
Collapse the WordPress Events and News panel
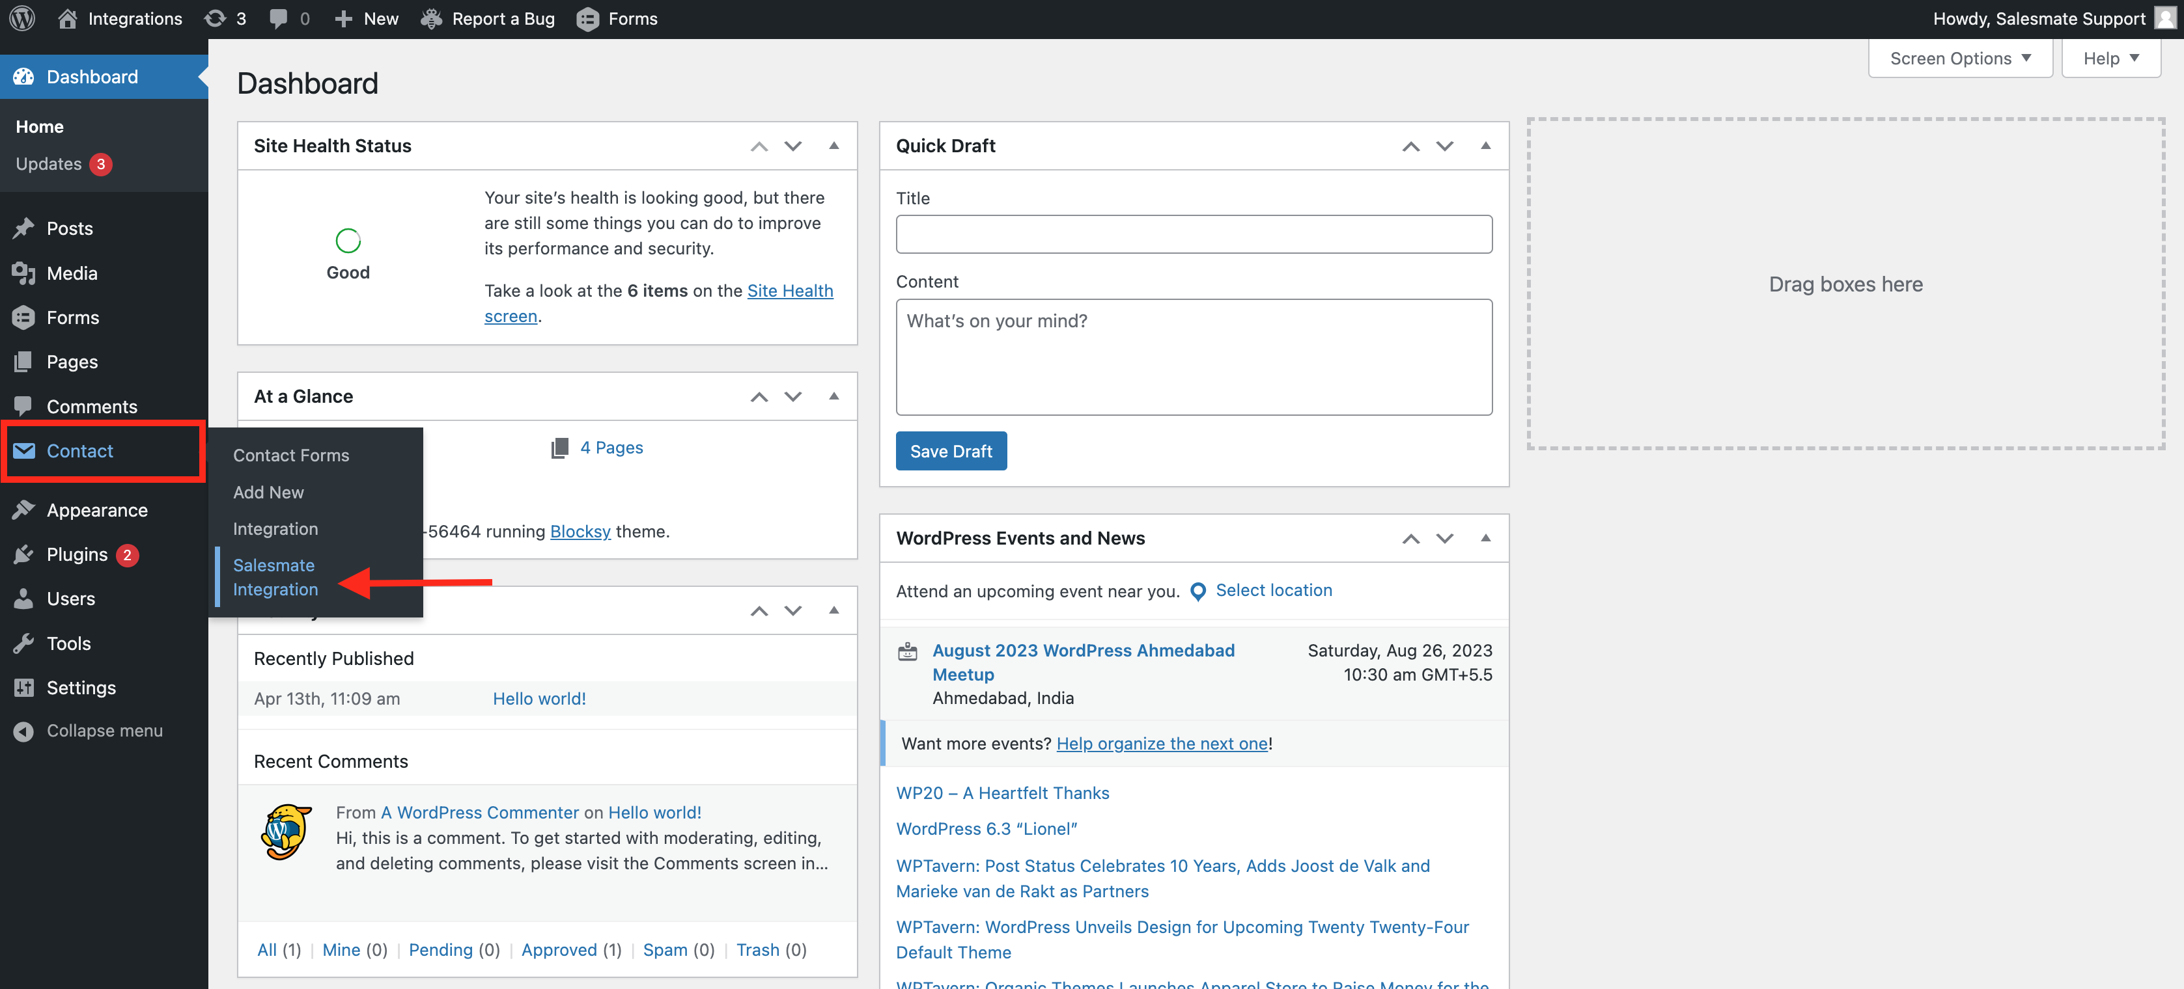pos(1485,538)
